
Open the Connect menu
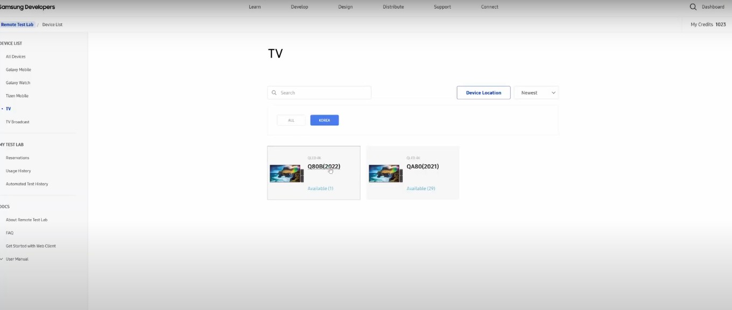tap(490, 7)
